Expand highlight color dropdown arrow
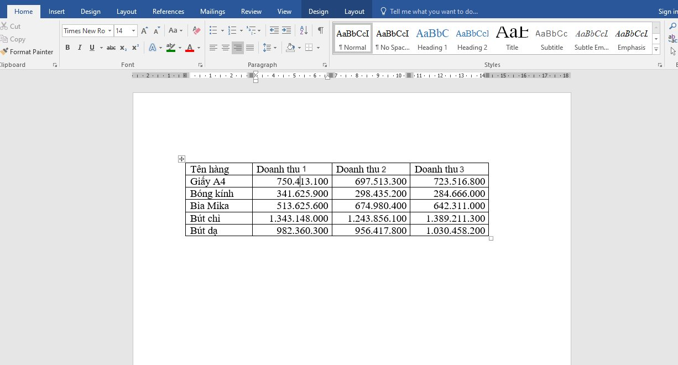 click(180, 48)
